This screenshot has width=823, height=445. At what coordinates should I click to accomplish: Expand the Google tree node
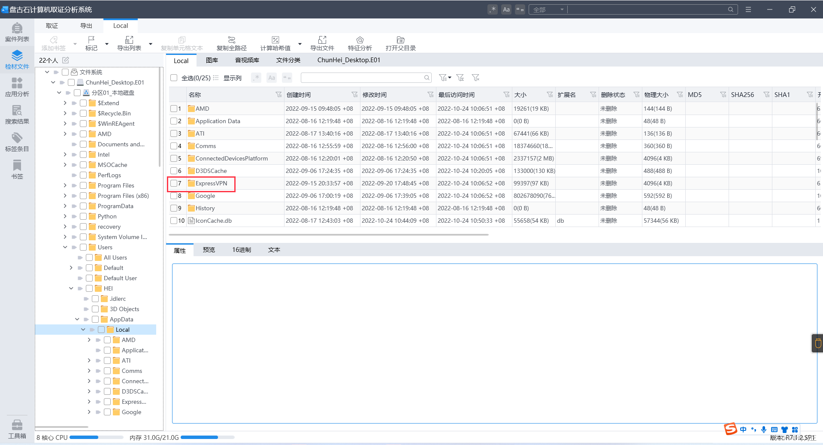(x=89, y=412)
